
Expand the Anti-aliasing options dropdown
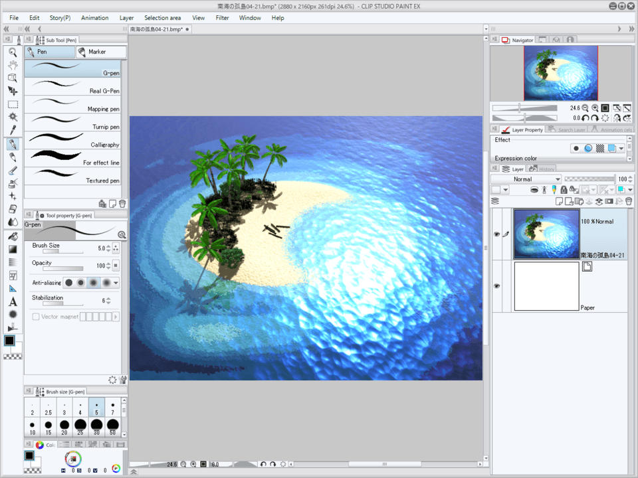tap(117, 283)
